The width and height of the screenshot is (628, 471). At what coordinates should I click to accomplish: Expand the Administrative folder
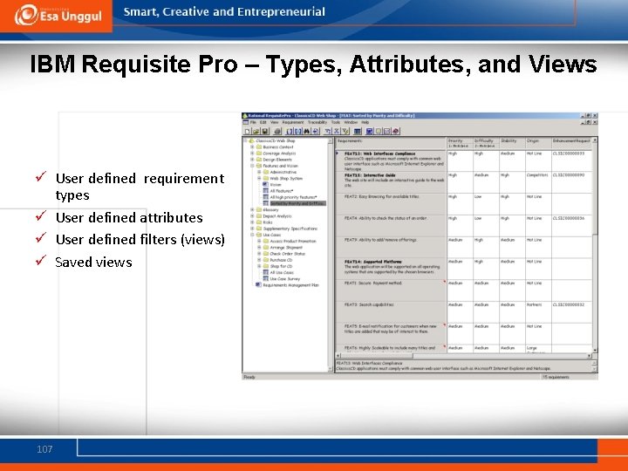click(x=259, y=172)
